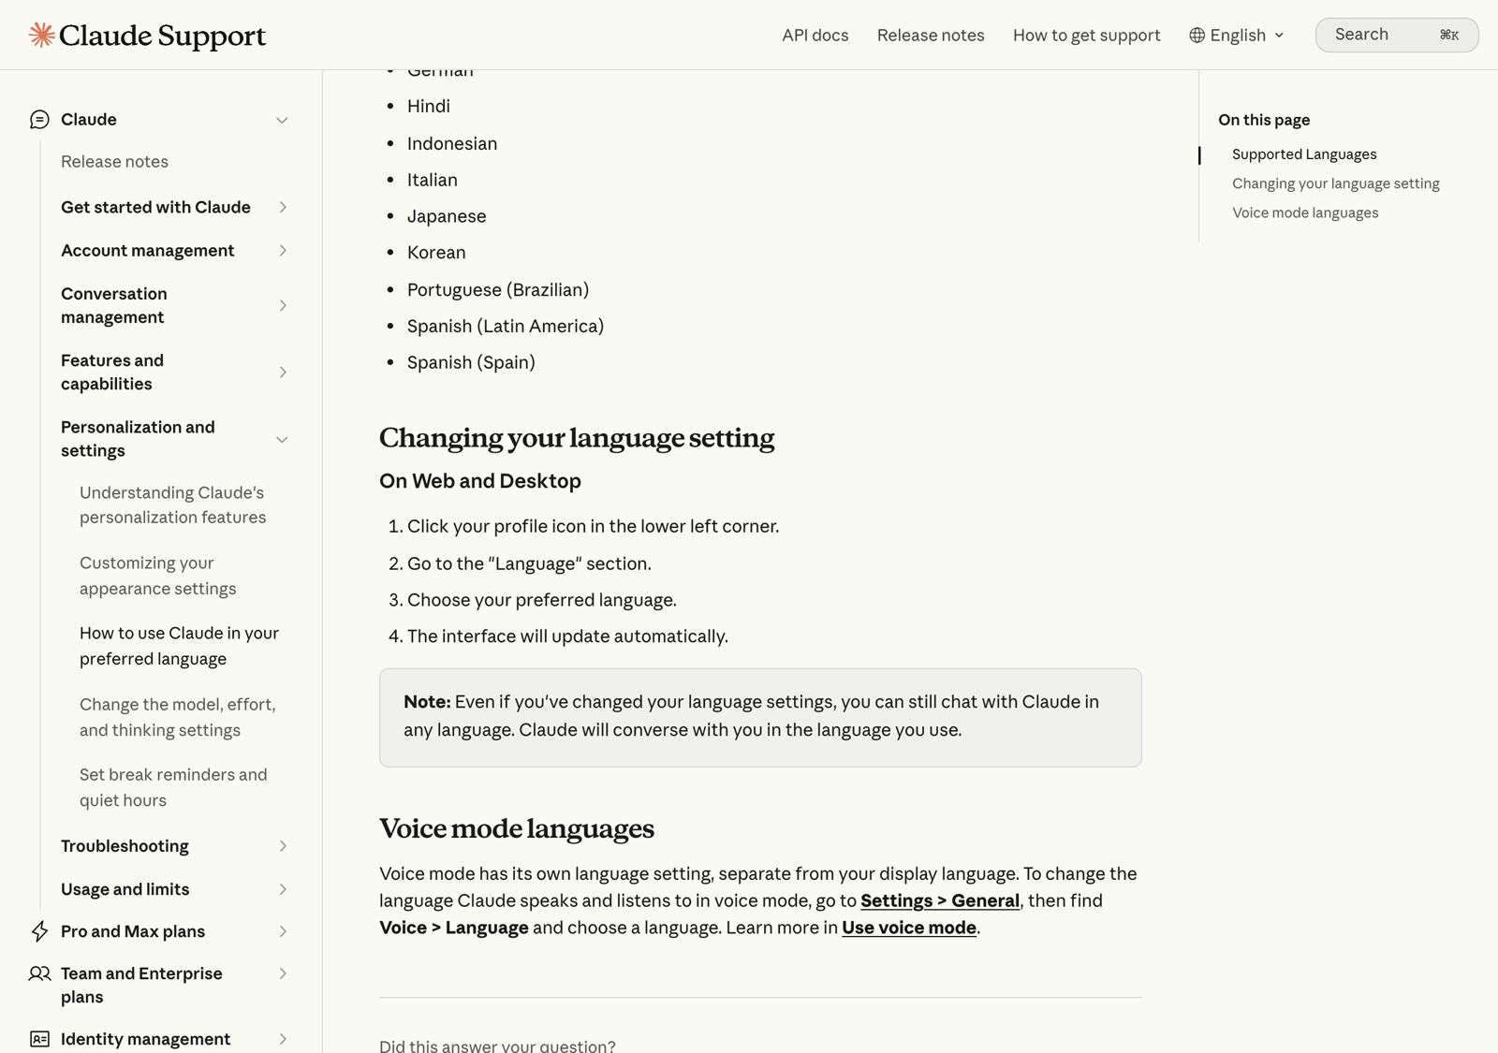
Task: Click the Indonesian list item
Action: click(452, 143)
